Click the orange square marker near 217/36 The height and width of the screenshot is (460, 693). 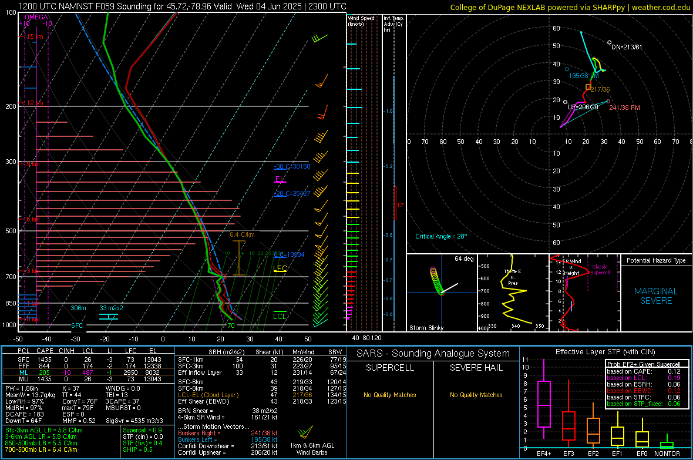tap(588, 88)
